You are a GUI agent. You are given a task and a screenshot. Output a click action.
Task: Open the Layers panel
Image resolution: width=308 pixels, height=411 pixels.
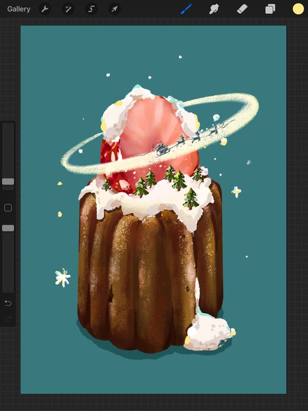click(x=271, y=9)
